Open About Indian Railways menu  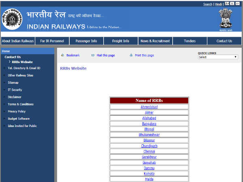coord(18,41)
